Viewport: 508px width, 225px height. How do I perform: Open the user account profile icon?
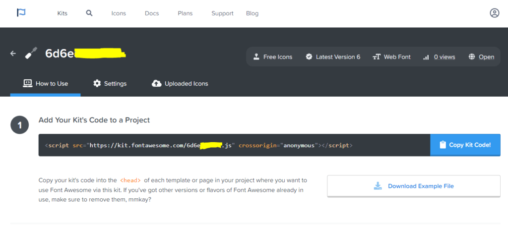point(494,13)
